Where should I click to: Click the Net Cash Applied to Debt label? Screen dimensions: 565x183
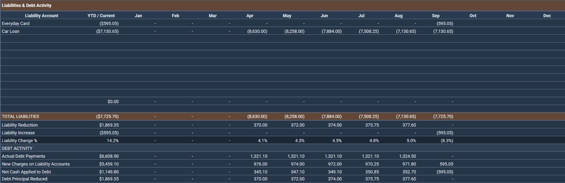26,172
